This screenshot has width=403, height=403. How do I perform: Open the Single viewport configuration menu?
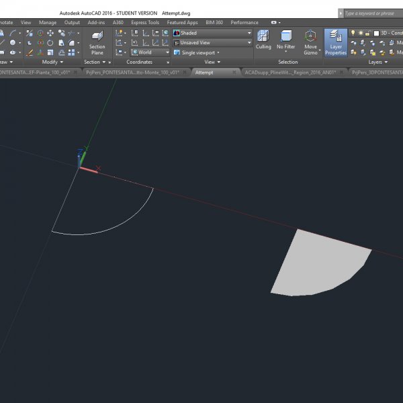[x=197, y=52]
